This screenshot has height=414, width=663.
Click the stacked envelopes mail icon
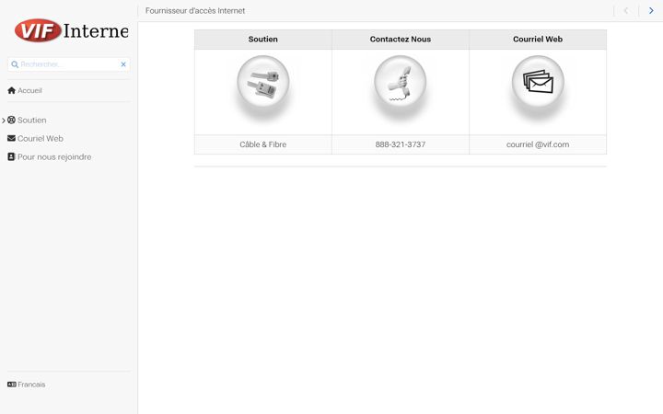[x=538, y=83]
